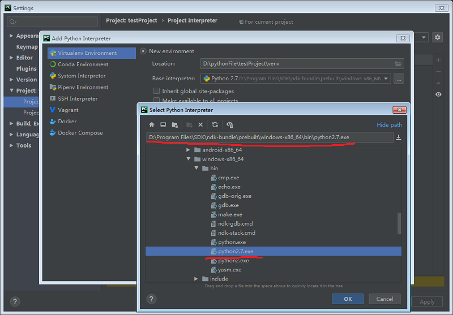Toggle show early releases eye icon
Image resolution: width=453 pixels, height=315 pixels.
[438, 94]
